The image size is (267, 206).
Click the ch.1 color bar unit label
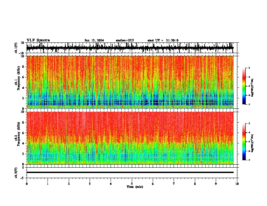tap(252, 87)
